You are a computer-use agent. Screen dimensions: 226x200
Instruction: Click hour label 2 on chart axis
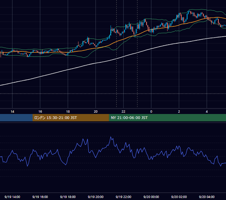[x=179, y=112]
